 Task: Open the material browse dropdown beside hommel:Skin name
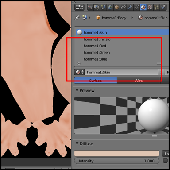tap(79, 72)
